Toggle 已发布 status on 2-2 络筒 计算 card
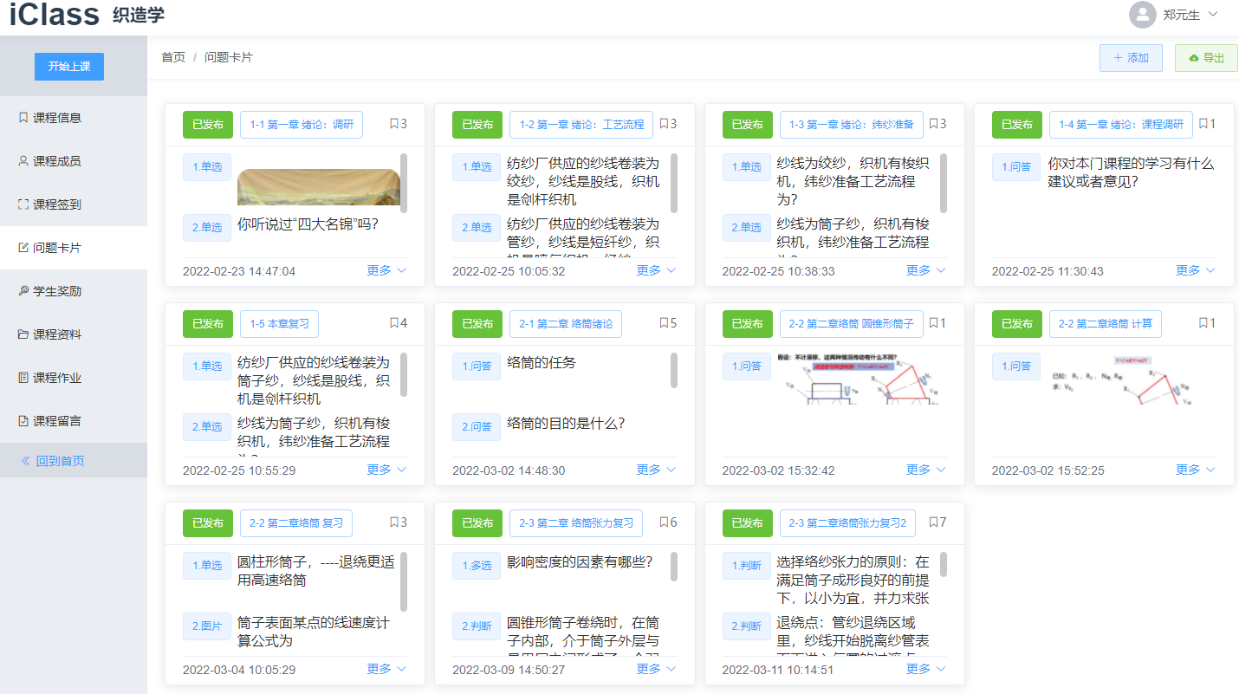This screenshot has width=1239, height=694. pyautogui.click(x=1016, y=324)
